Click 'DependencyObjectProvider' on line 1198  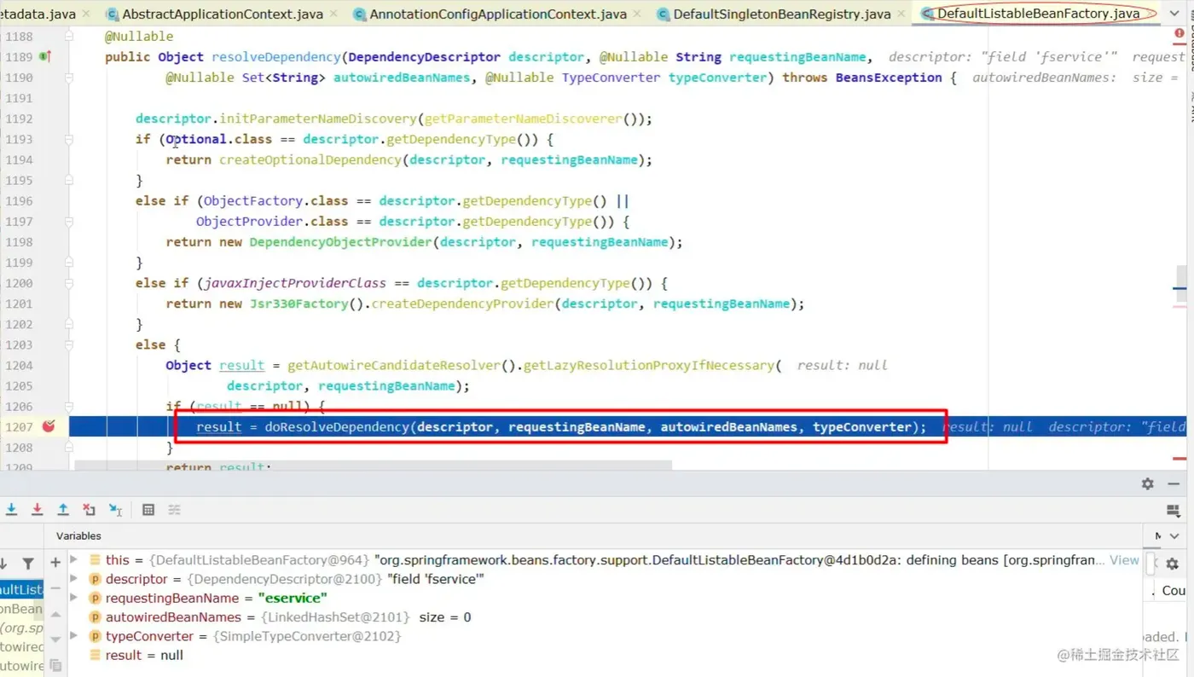click(340, 242)
